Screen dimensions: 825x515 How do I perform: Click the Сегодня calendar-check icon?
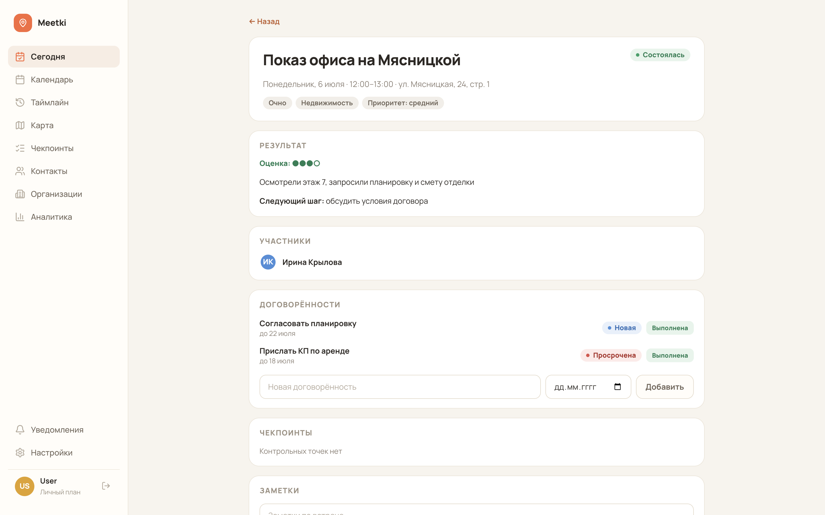tap(20, 57)
